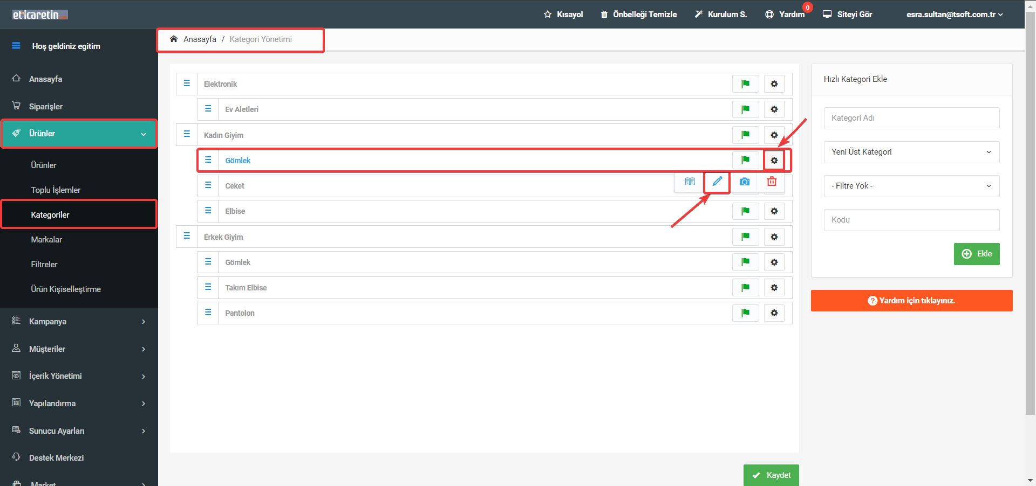Expand the İçerik Yönetimi sidebar menu
Image resolution: width=1036 pixels, height=486 pixels.
click(79, 376)
